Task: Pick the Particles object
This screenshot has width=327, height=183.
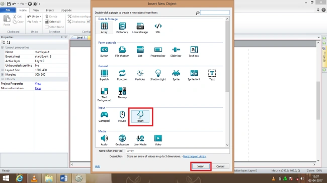Action: coord(140,75)
